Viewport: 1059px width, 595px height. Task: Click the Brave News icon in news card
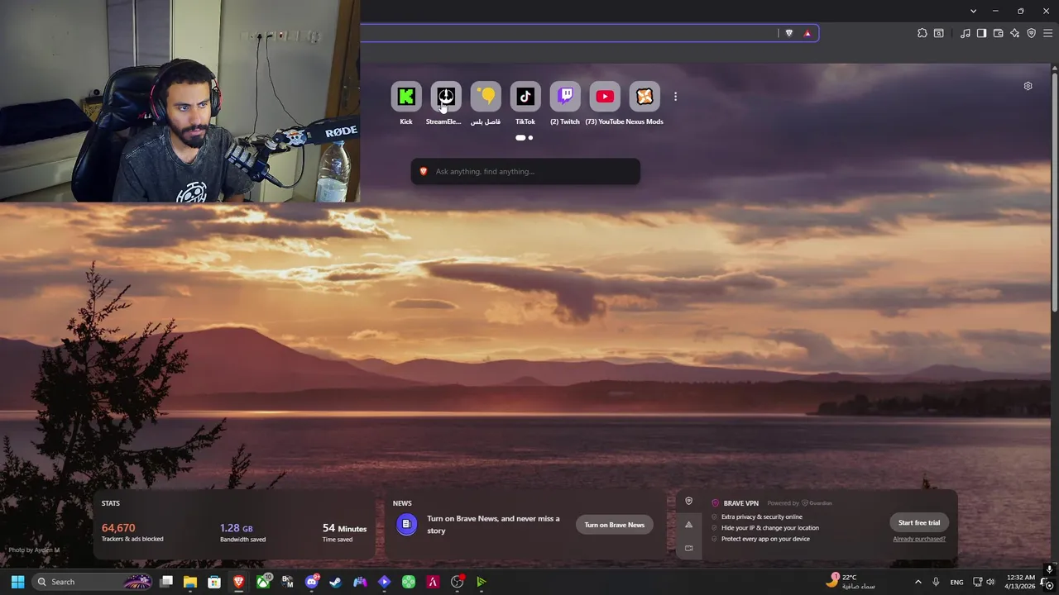[406, 524]
